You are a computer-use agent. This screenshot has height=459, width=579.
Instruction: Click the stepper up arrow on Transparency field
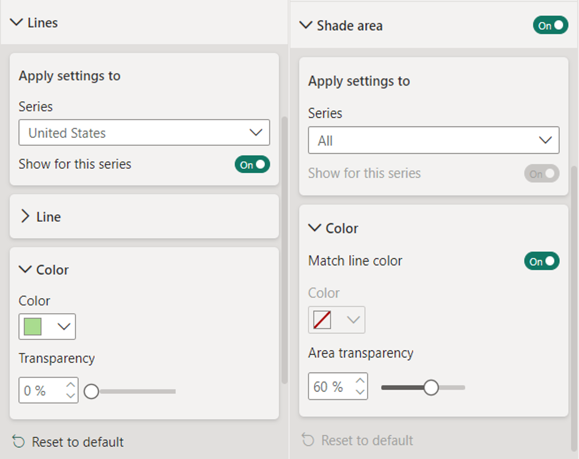[70, 385]
